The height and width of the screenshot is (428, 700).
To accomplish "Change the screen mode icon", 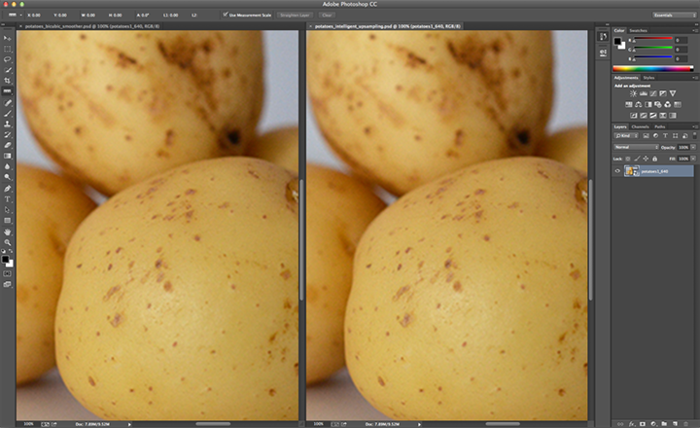I will [7, 284].
